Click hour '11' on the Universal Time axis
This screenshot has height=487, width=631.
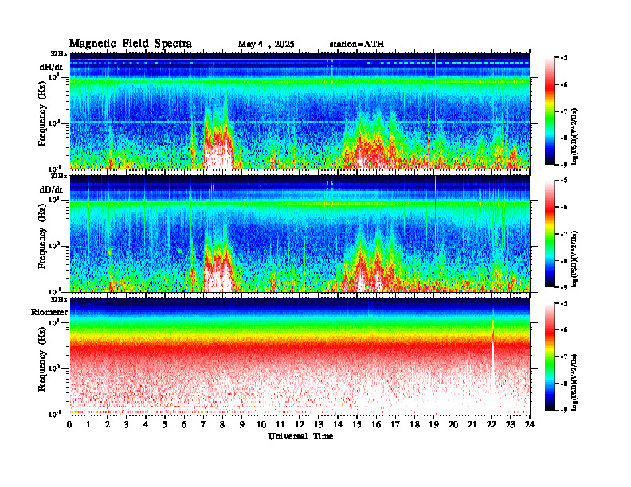coord(280,425)
